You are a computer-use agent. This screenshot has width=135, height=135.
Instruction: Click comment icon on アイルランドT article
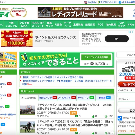point(76,133)
